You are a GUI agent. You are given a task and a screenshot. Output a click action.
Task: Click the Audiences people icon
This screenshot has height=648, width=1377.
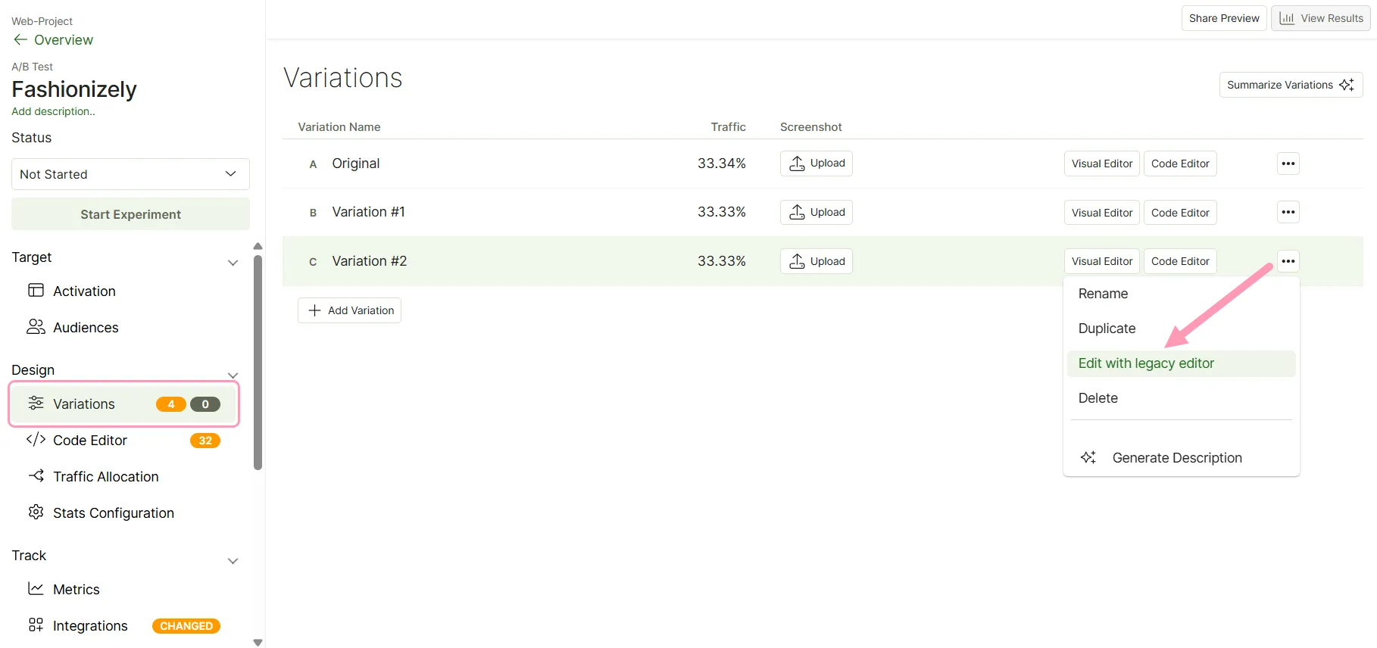pos(36,327)
